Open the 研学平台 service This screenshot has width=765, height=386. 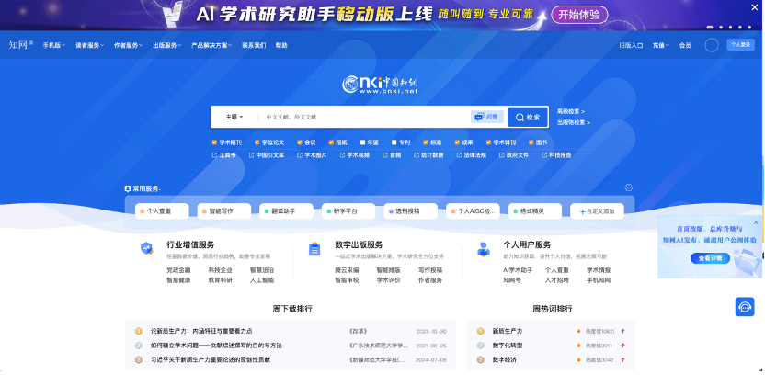348,211
